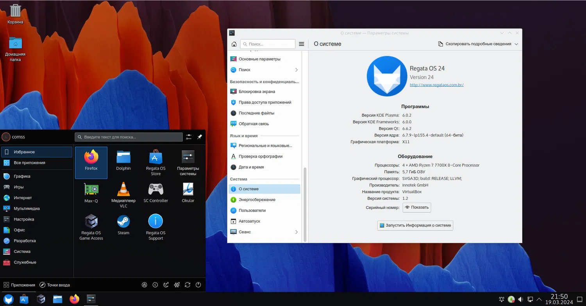Click the launcher search text field
Image resolution: width=586 pixels, height=306 pixels.
click(x=129, y=137)
